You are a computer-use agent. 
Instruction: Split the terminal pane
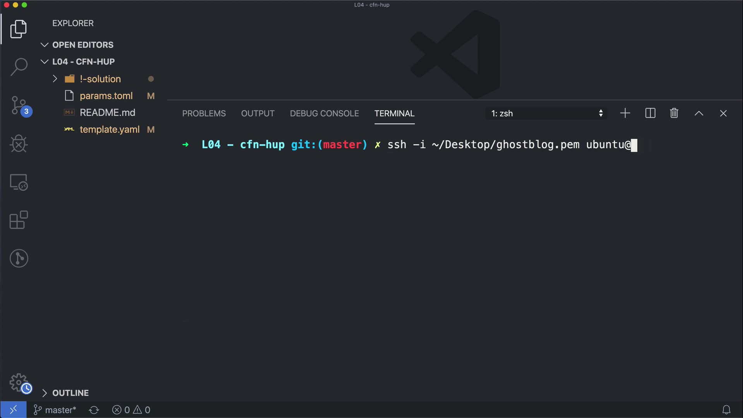[x=650, y=113]
